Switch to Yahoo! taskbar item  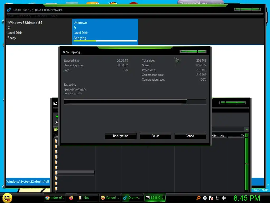pos(110,198)
